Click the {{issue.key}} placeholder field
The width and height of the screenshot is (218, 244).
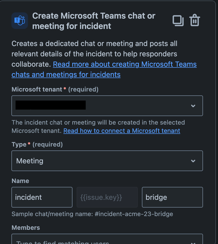click(x=107, y=197)
